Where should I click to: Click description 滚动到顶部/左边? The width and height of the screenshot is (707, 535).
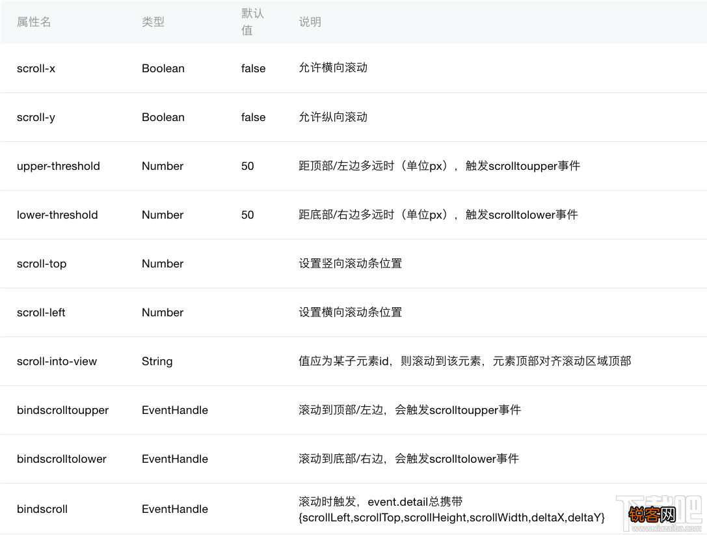coord(410,410)
